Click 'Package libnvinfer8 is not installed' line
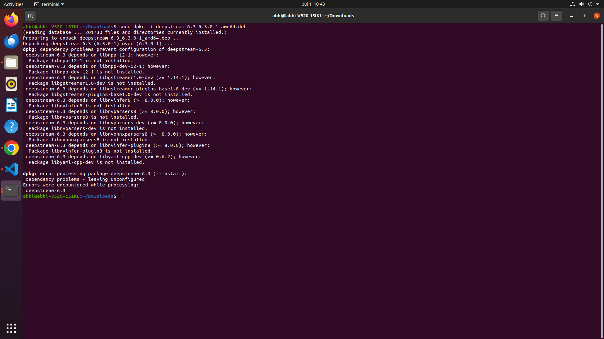Screen dimensions: 604x339 81,106
